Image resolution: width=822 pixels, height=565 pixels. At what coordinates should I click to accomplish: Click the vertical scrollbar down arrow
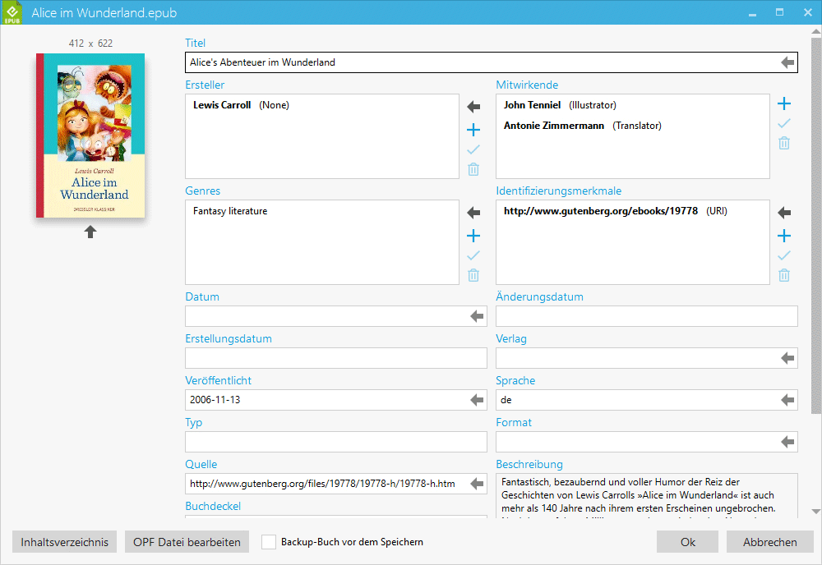[x=815, y=510]
